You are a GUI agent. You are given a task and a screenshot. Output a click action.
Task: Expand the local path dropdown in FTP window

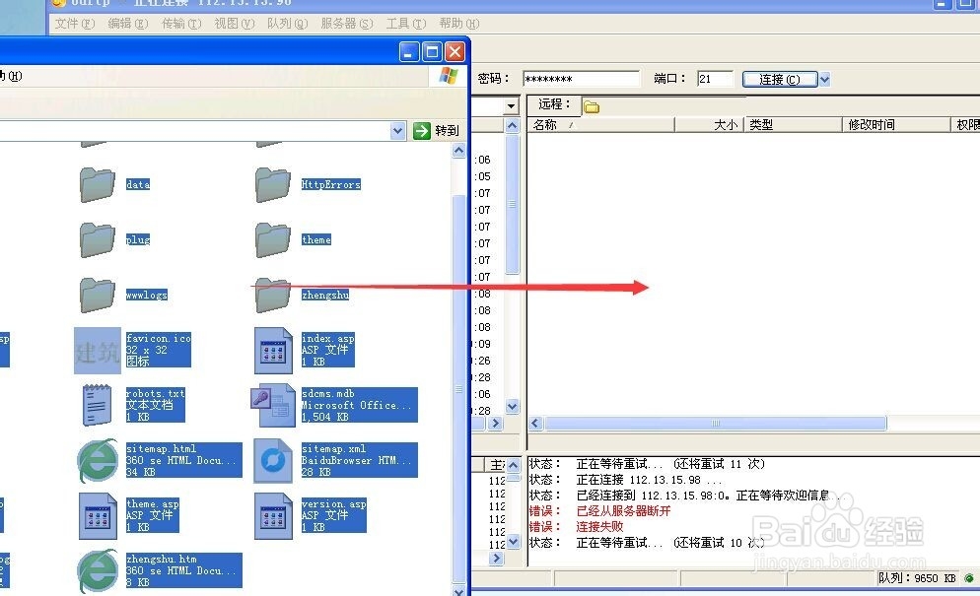coord(512,106)
